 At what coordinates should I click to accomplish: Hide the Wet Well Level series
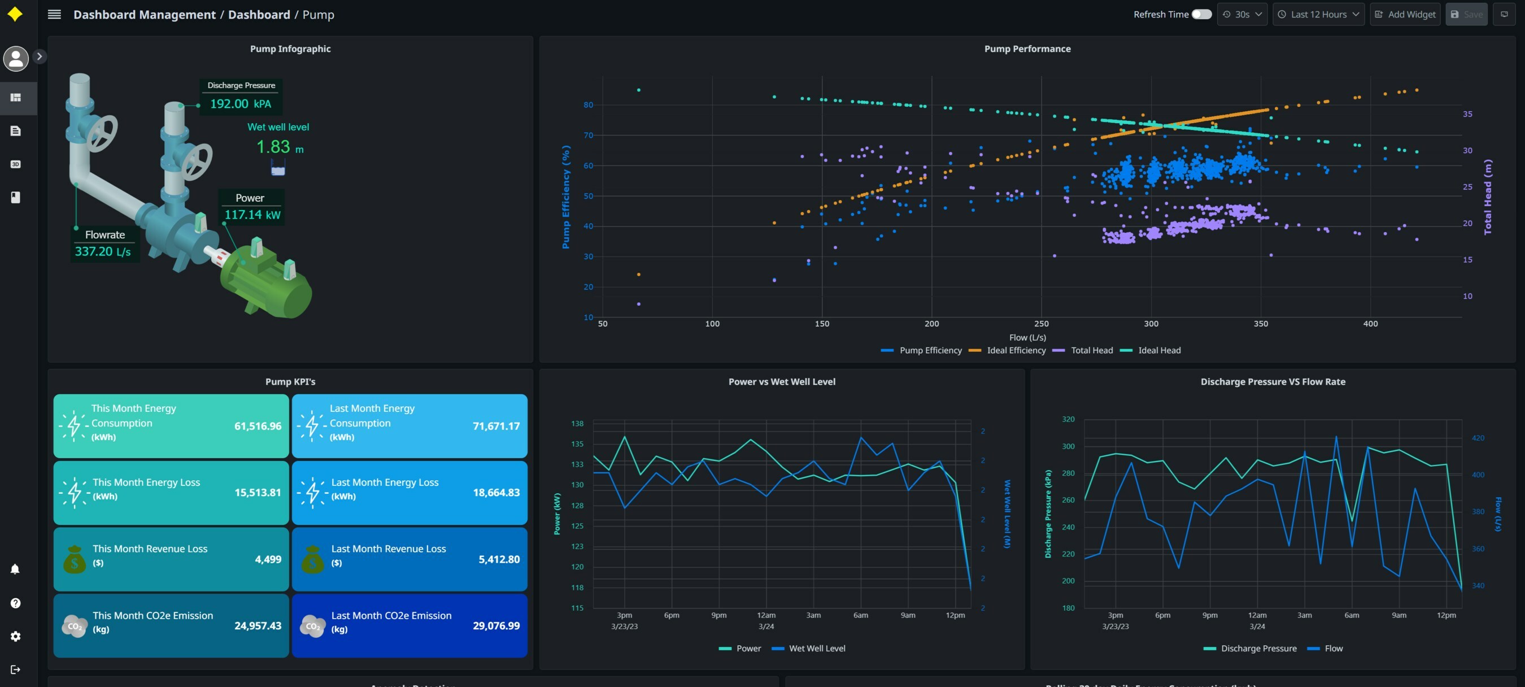tap(816, 648)
